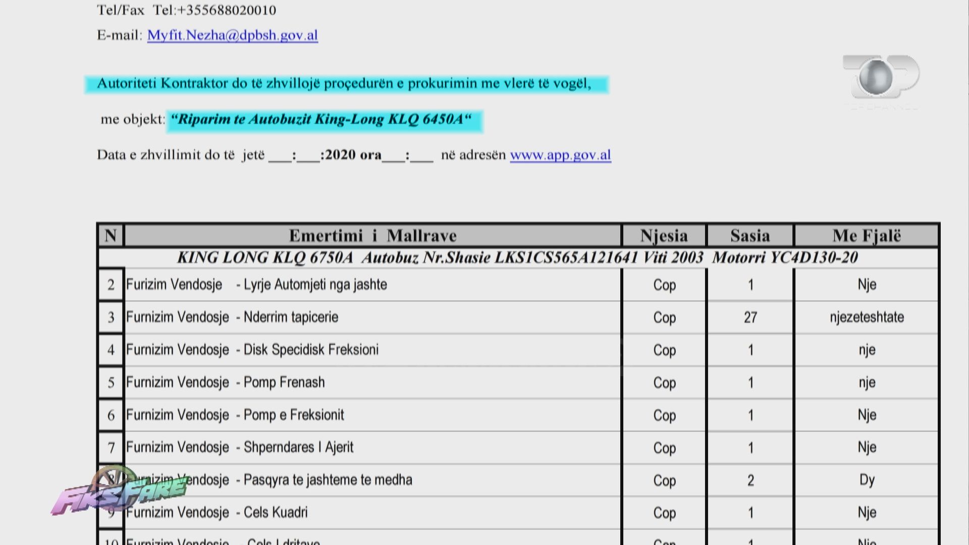This screenshot has height=545, width=969.
Task: Click 'Cop' unit in Pomp Frenash row
Action: click(664, 383)
